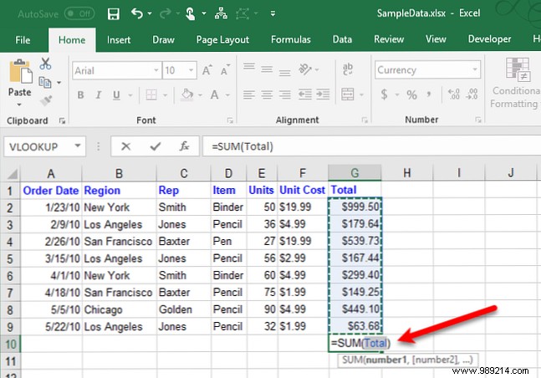Switch to the Formulas tab
This screenshot has width=541, height=378.
coord(291,39)
